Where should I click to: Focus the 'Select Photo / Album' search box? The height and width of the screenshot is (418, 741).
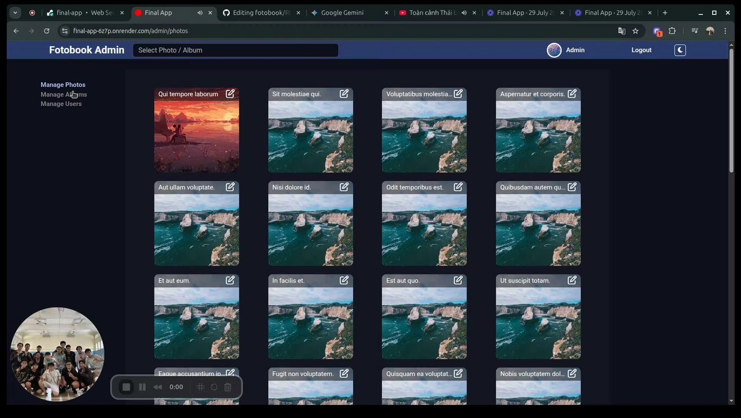236,50
